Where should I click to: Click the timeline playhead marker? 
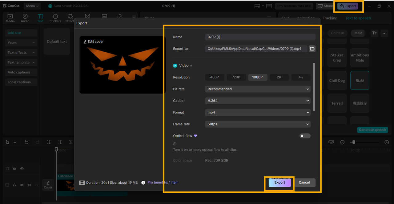pos(56,149)
